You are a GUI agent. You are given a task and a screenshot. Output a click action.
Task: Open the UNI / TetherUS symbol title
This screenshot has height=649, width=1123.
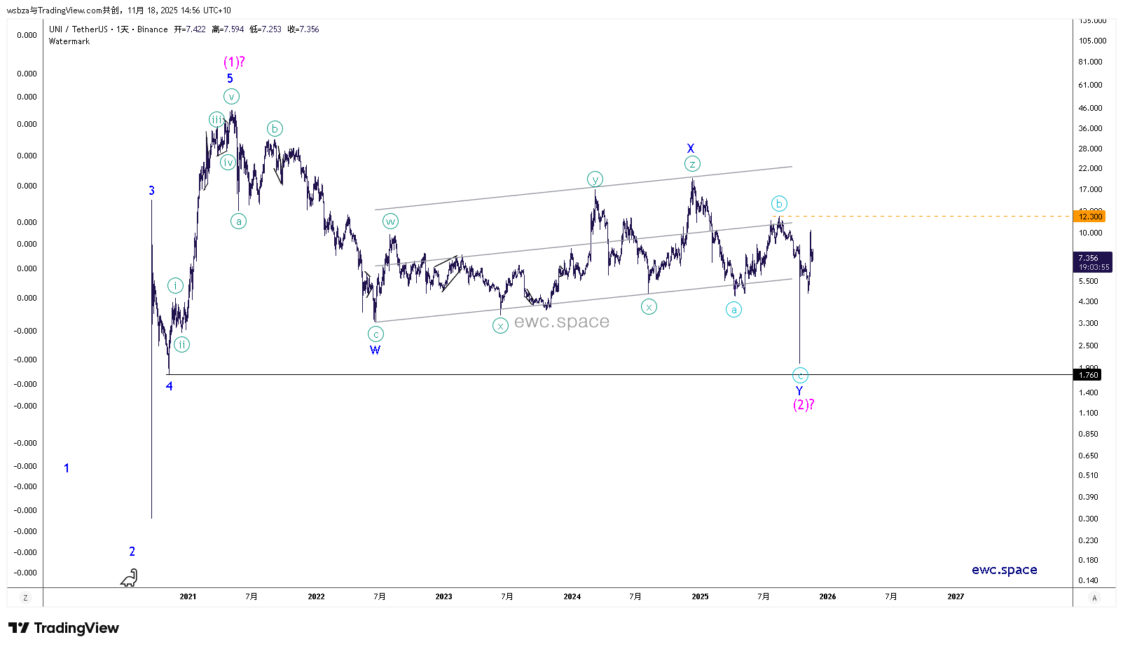(x=78, y=29)
